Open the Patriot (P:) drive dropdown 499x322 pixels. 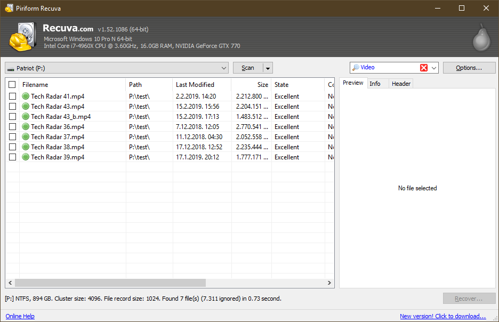click(224, 68)
